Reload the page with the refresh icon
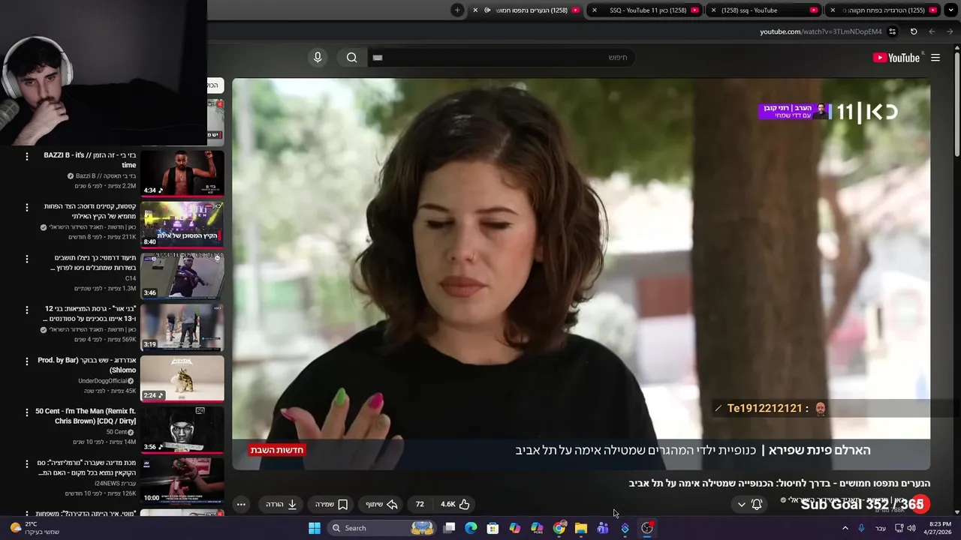Viewport: 961px width, 540px height. click(x=914, y=31)
